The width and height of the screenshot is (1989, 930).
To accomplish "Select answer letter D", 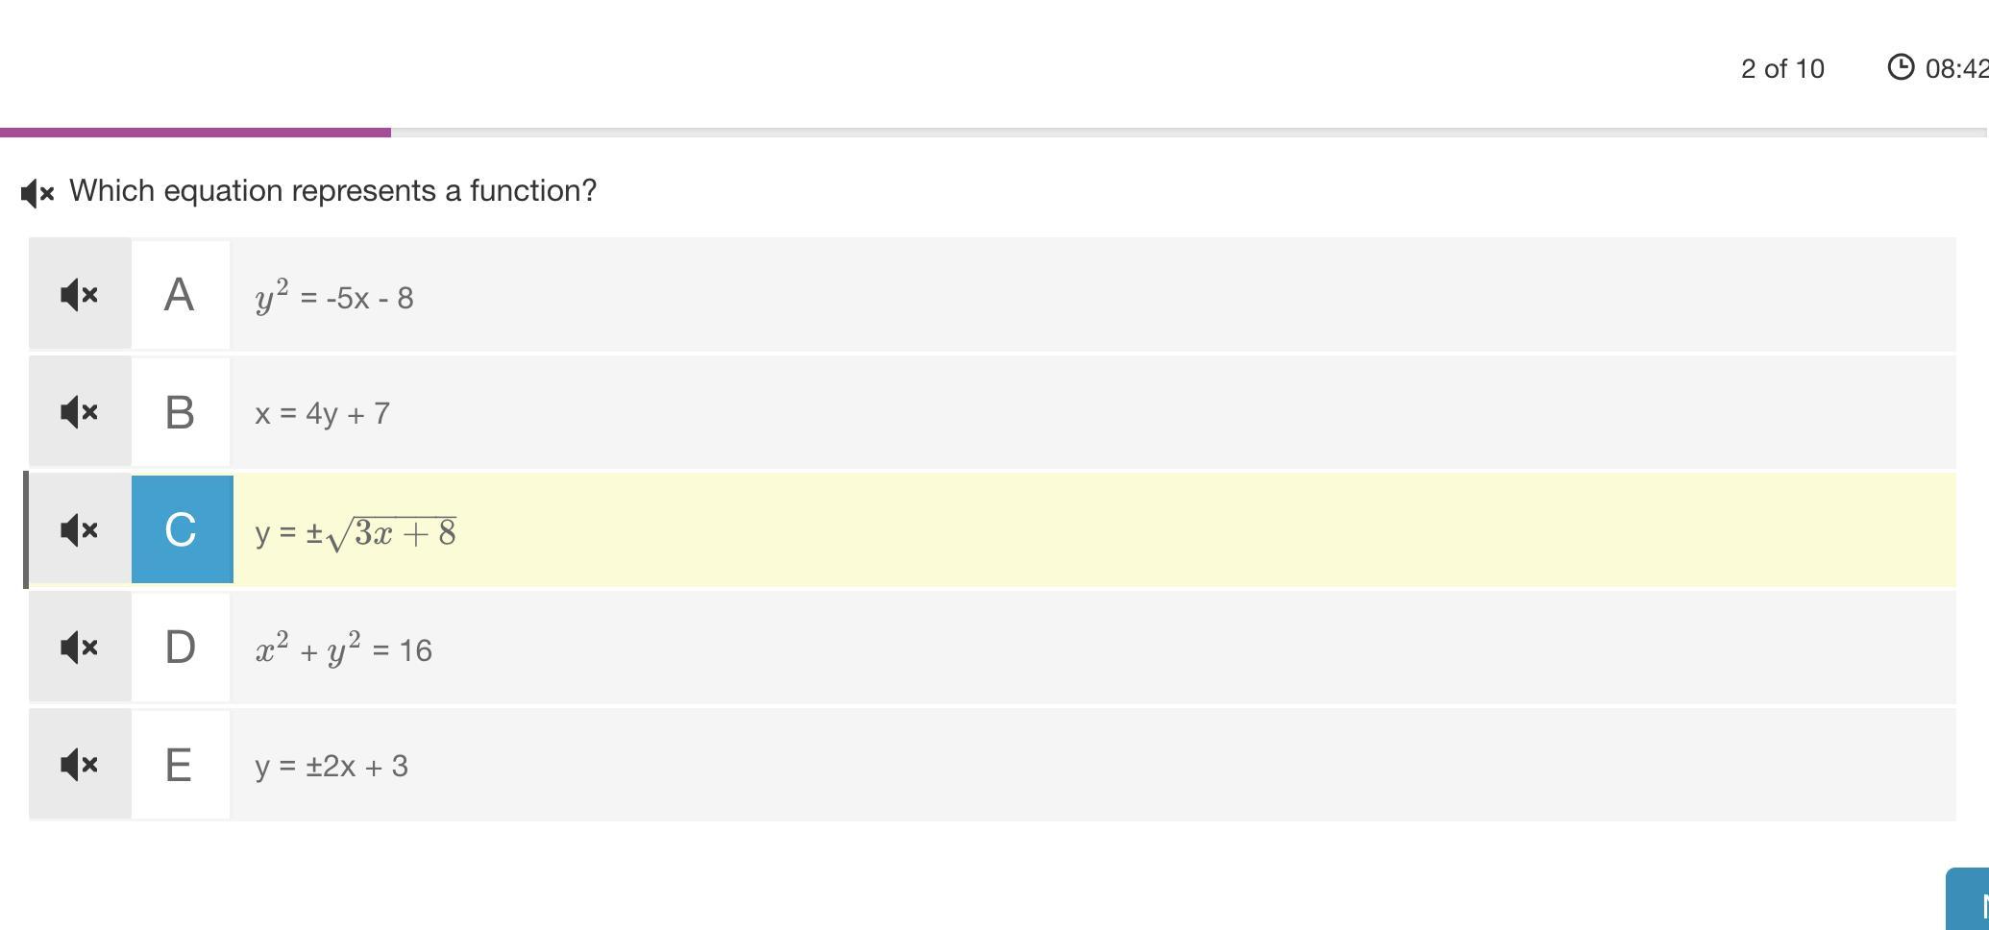I will tap(180, 648).
